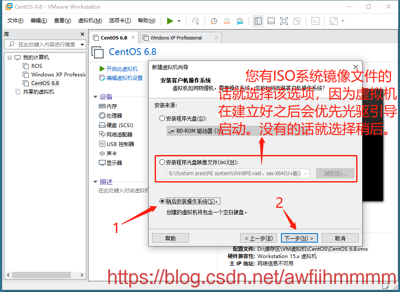
Task: Go back with < 上一步(B) button
Action: pyautogui.click(x=259, y=238)
